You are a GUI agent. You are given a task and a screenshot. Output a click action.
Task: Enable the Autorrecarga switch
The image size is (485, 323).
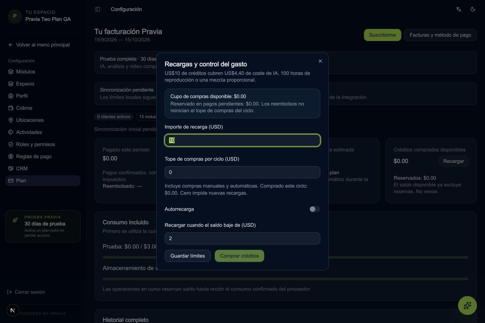(x=315, y=209)
